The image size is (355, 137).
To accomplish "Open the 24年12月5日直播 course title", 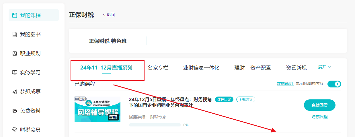I will (171, 102).
